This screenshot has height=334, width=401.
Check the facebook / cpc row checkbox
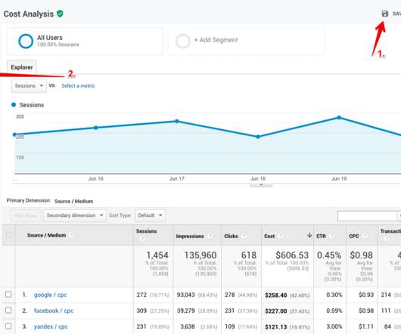pyautogui.click(x=8, y=311)
